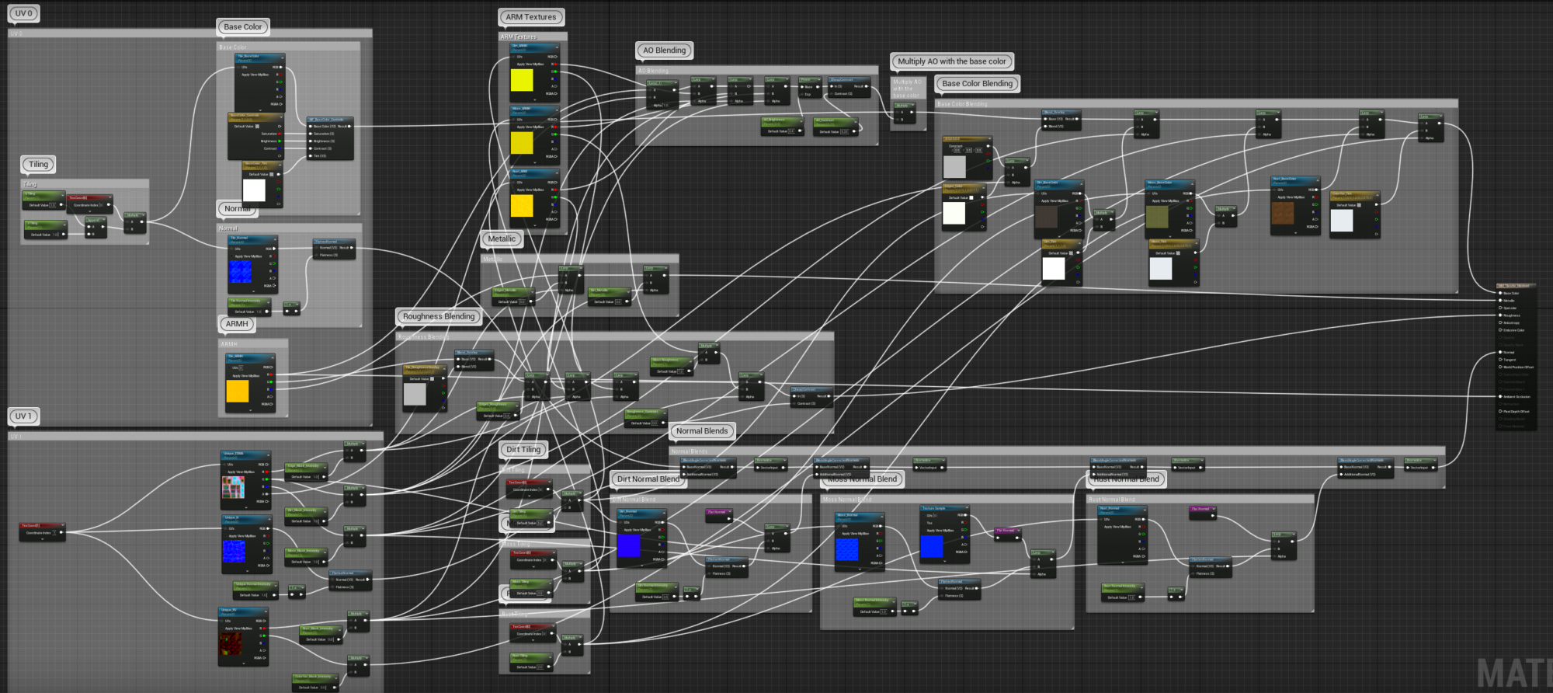This screenshot has height=693, width=1553.
Task: Select the gray Tile roughness color preview
Action: 415,395
